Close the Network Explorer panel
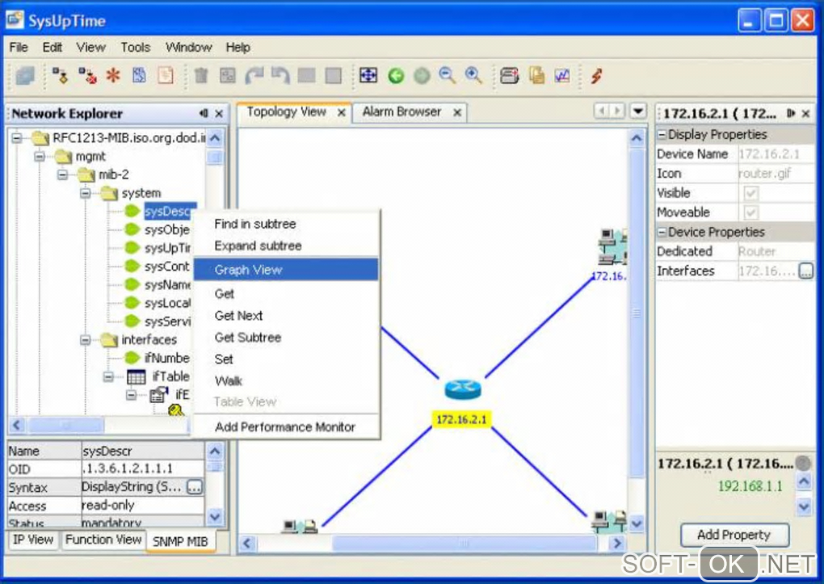The image size is (824, 584). click(x=219, y=113)
